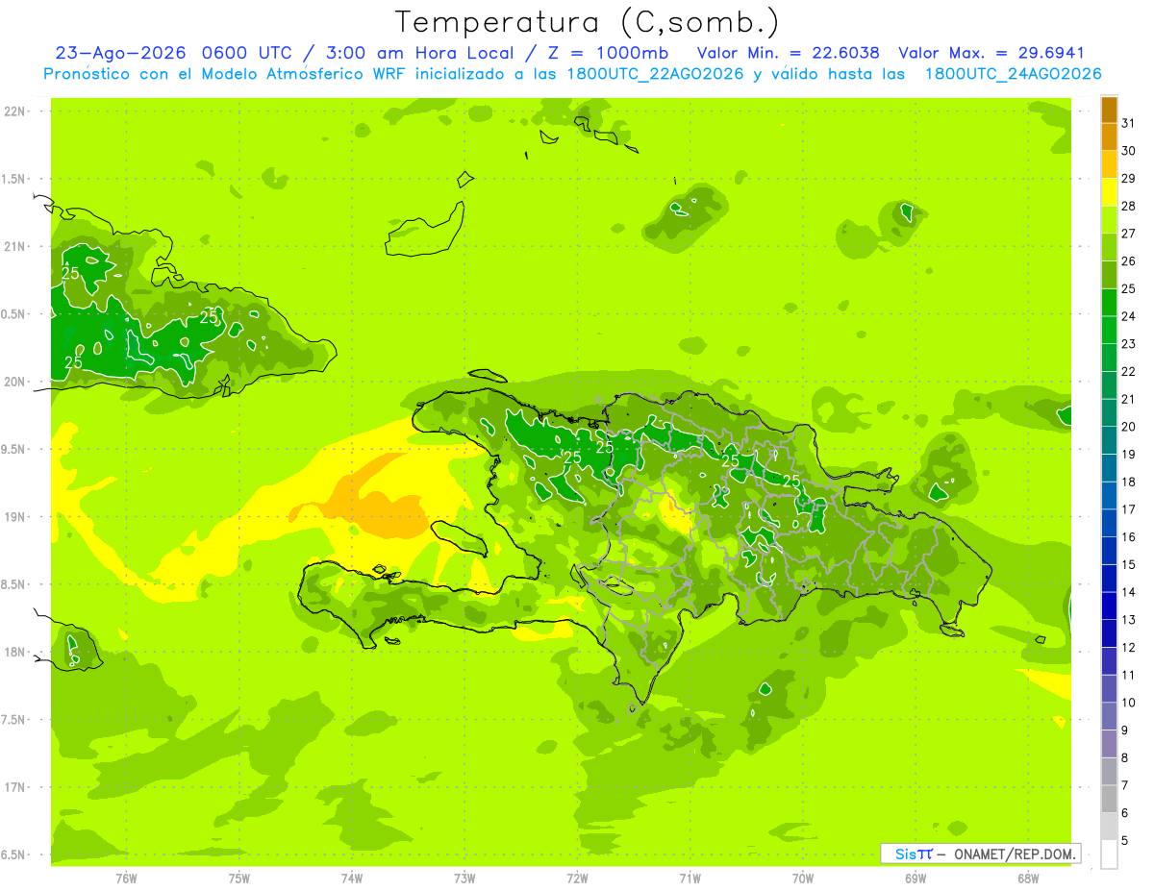Screen dimensions: 1154x891
Task: Click the "22N" latitude label
Action: 16,111
